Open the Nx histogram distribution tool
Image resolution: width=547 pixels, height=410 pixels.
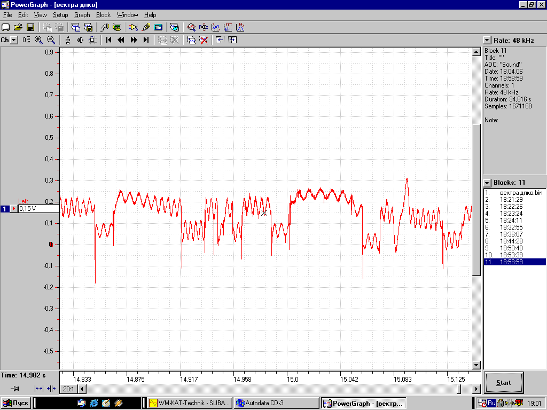[x=241, y=27]
